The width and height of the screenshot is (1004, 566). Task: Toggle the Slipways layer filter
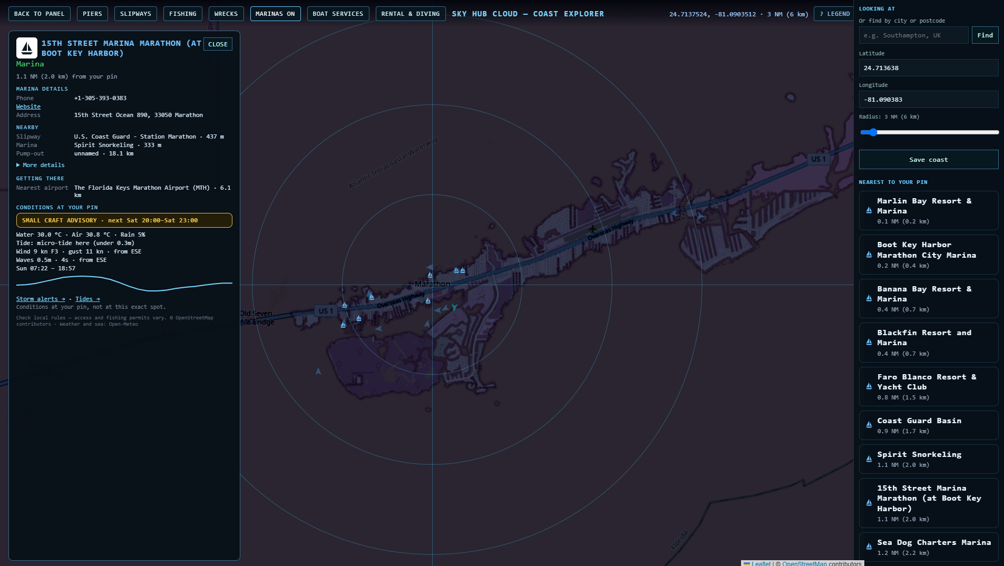point(135,14)
